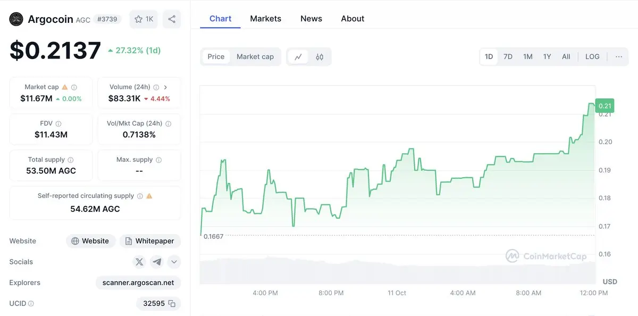The width and height of the screenshot is (638, 316).
Task: Open the Website link button
Action: pyautogui.click(x=90, y=241)
